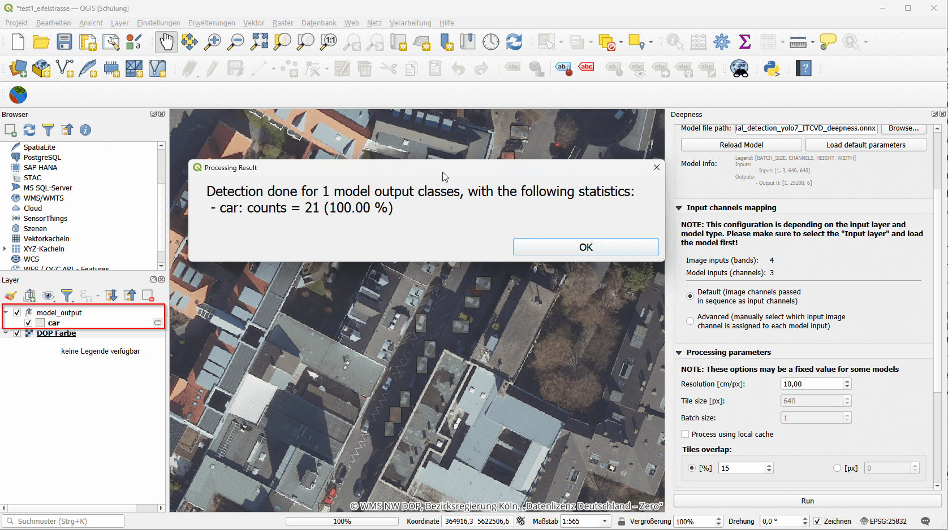The width and height of the screenshot is (948, 530).
Task: Open the Raster menu
Action: [282, 23]
